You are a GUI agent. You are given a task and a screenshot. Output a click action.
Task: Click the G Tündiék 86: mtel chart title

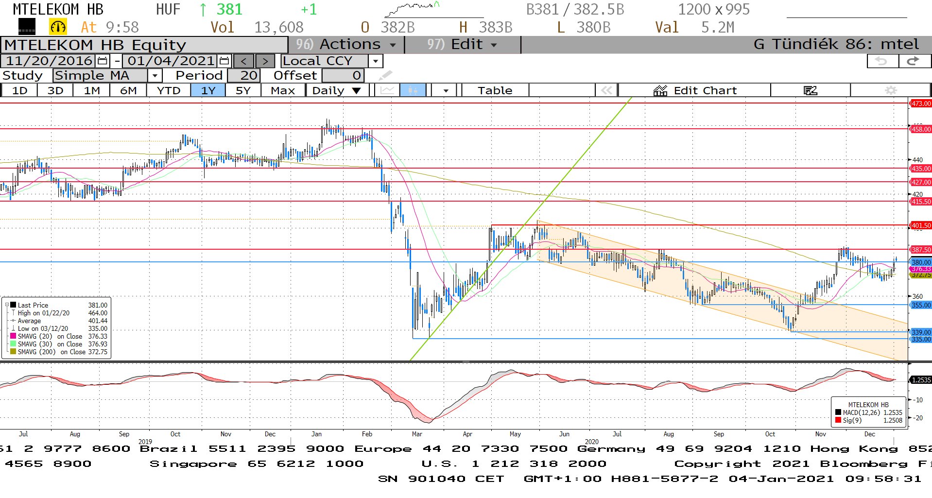tap(836, 44)
